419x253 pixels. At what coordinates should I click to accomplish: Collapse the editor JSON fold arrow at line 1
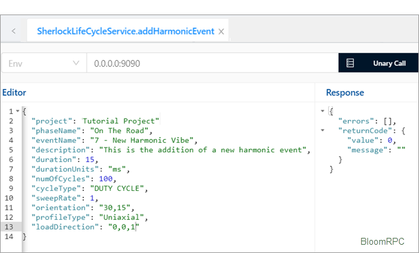[x=18, y=111]
